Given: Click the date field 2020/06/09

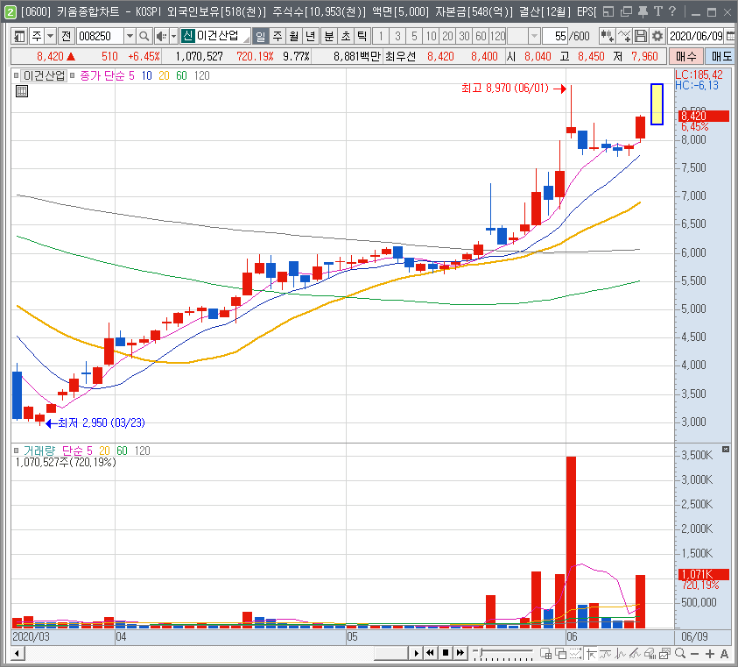Looking at the screenshot, I should click(x=696, y=36).
